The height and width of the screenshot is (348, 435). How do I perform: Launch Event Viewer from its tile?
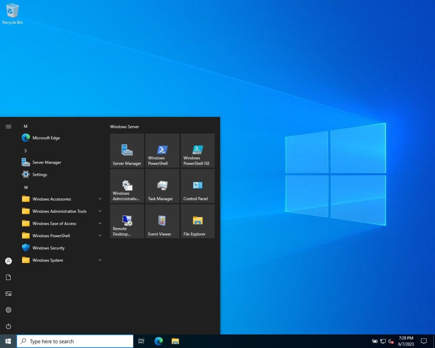(162, 221)
